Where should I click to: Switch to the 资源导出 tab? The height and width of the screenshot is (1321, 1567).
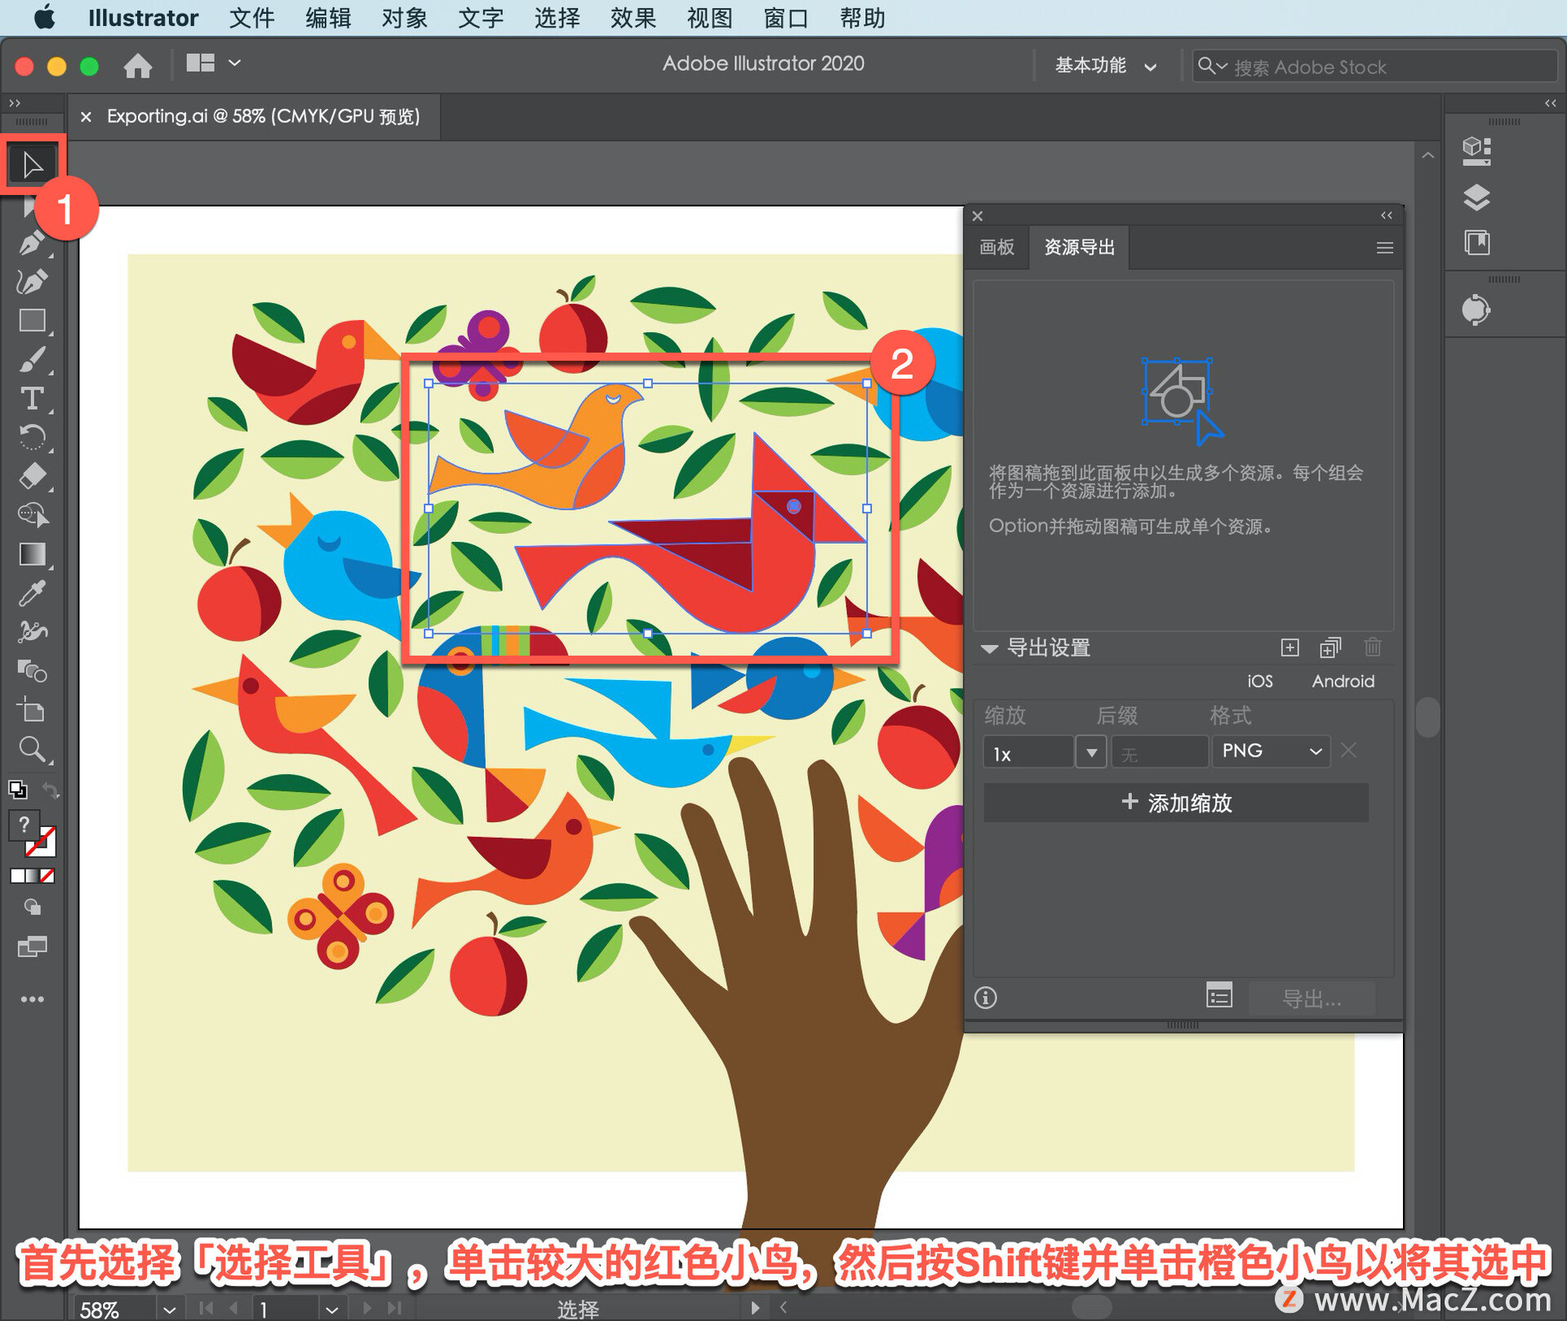coord(1079,247)
